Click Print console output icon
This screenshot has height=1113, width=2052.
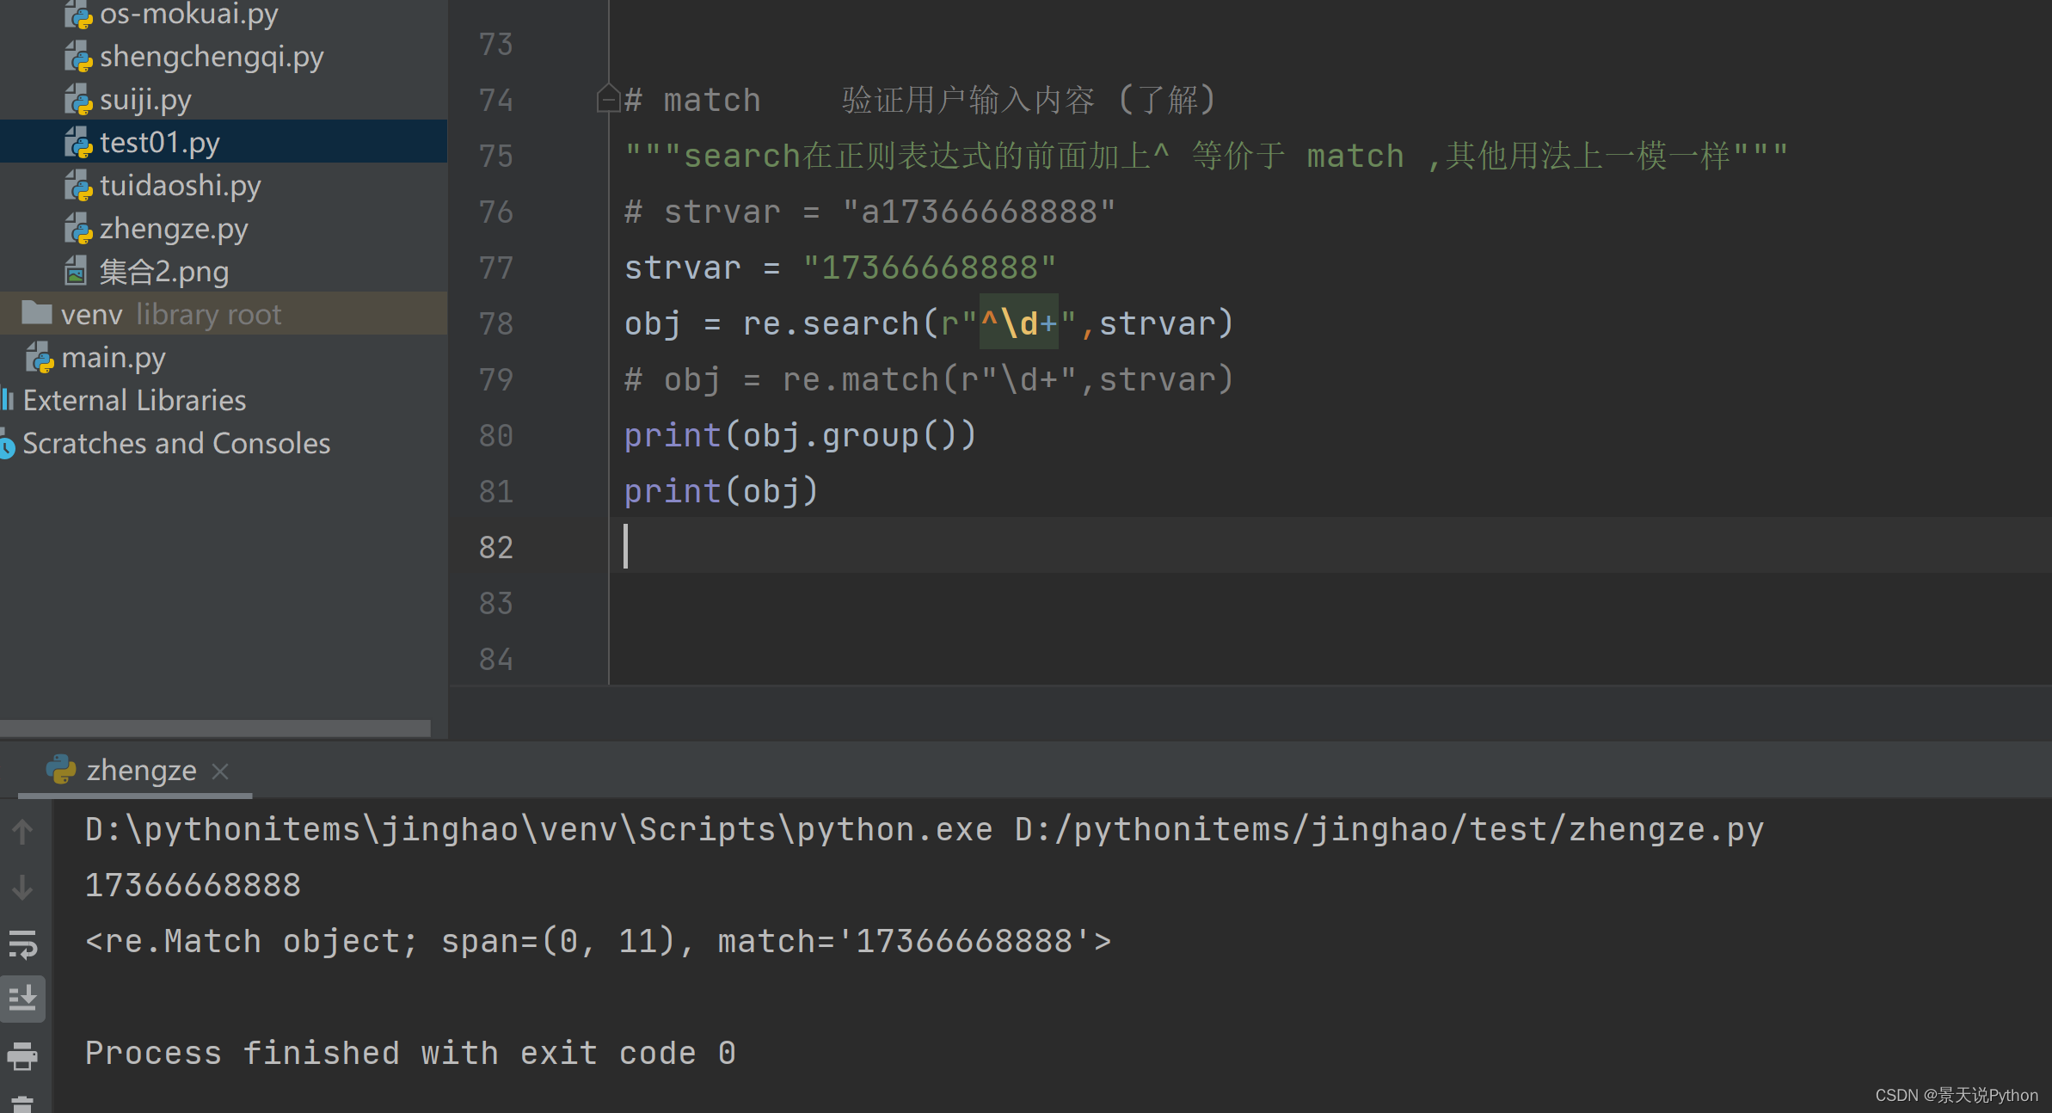22,1055
